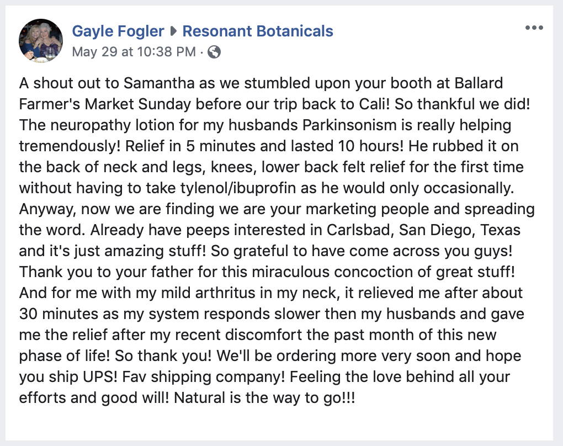Click the word Parkinsonism in the post

[350, 125]
